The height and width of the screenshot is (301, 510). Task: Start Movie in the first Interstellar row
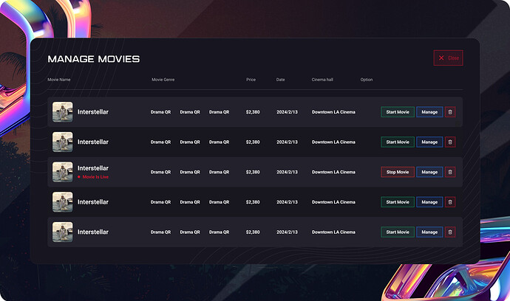[398, 112]
